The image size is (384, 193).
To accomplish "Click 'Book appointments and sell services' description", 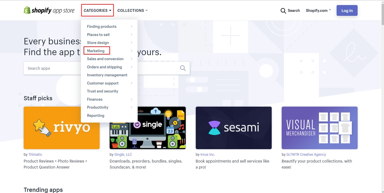I will pos(232,164).
